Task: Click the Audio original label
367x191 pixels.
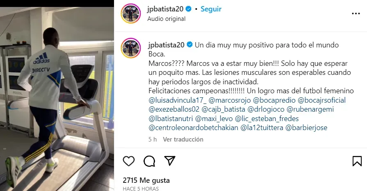Action: pyautogui.click(x=166, y=19)
